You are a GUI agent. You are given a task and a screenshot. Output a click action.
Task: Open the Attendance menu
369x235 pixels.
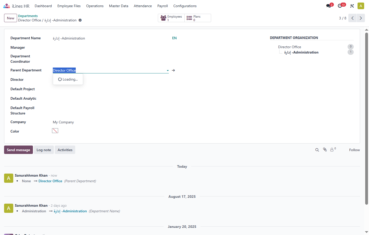[143, 6]
